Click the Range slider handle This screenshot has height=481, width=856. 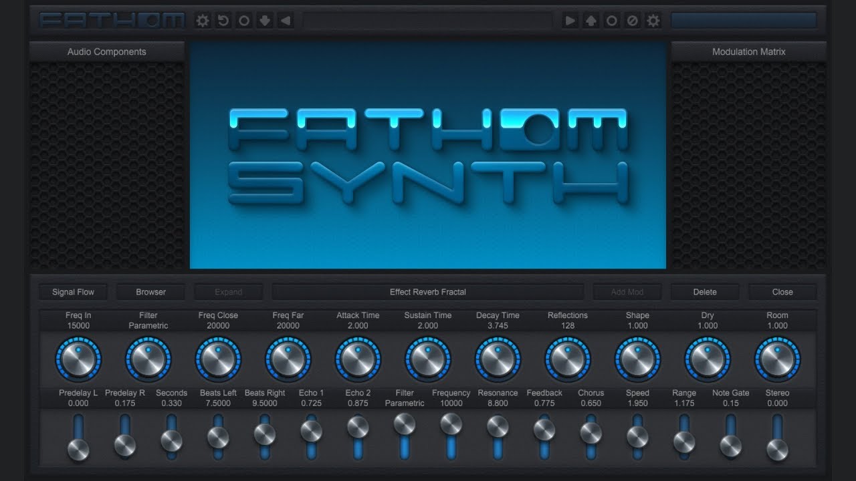[684, 442]
